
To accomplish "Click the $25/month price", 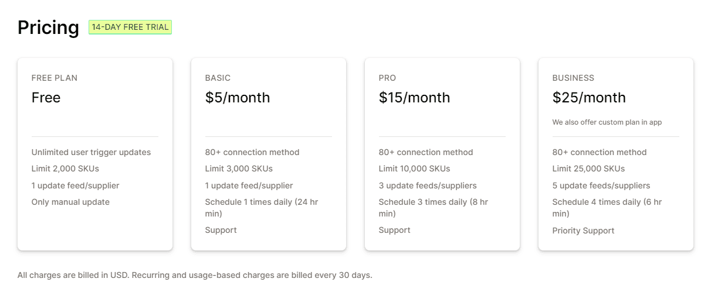I will coord(589,98).
